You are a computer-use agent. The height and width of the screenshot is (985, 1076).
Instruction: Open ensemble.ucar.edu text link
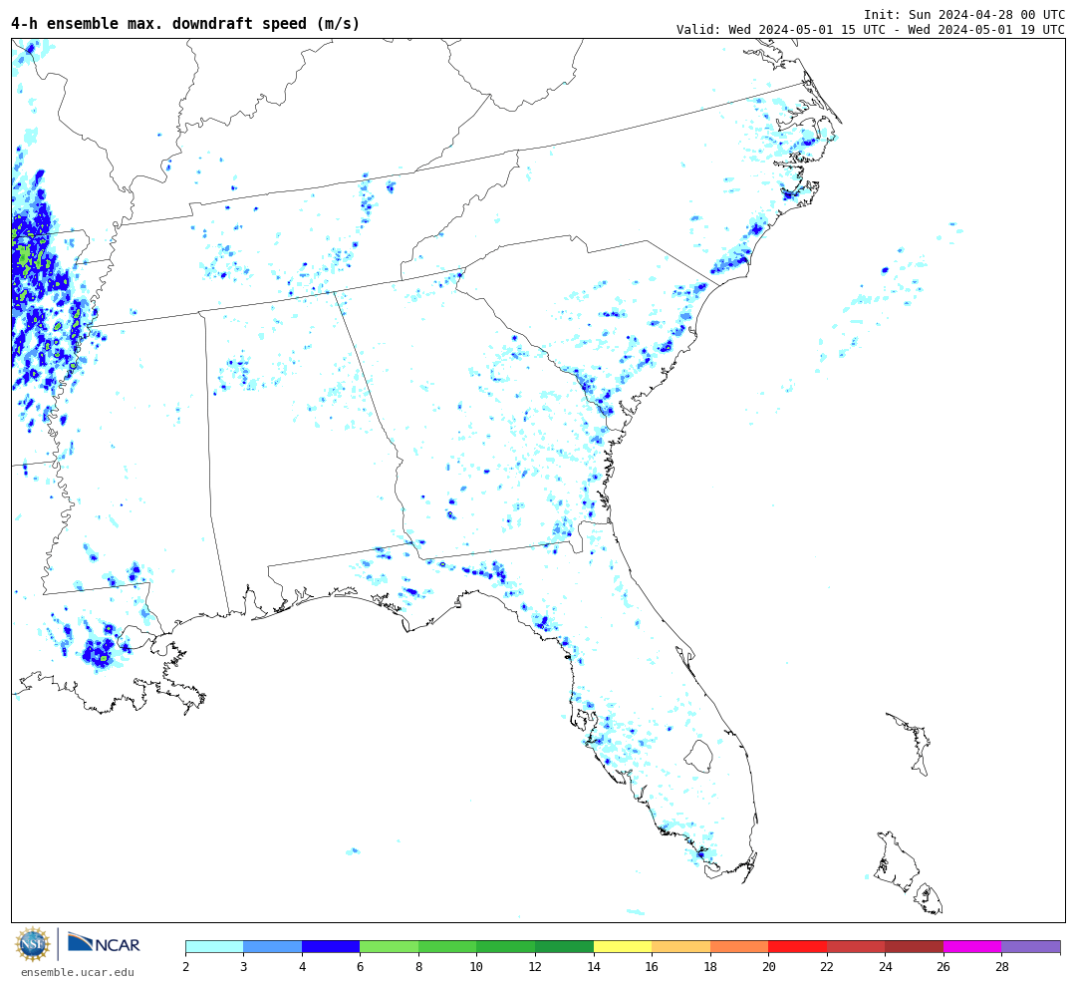pos(78,972)
